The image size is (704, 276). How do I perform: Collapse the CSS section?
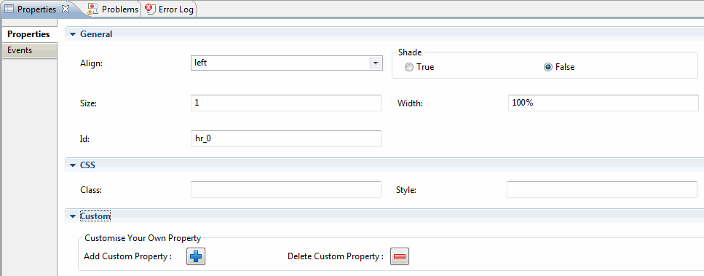point(74,165)
